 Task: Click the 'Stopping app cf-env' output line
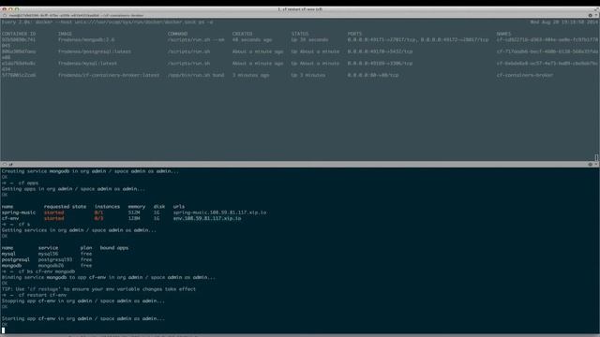pos(83,301)
